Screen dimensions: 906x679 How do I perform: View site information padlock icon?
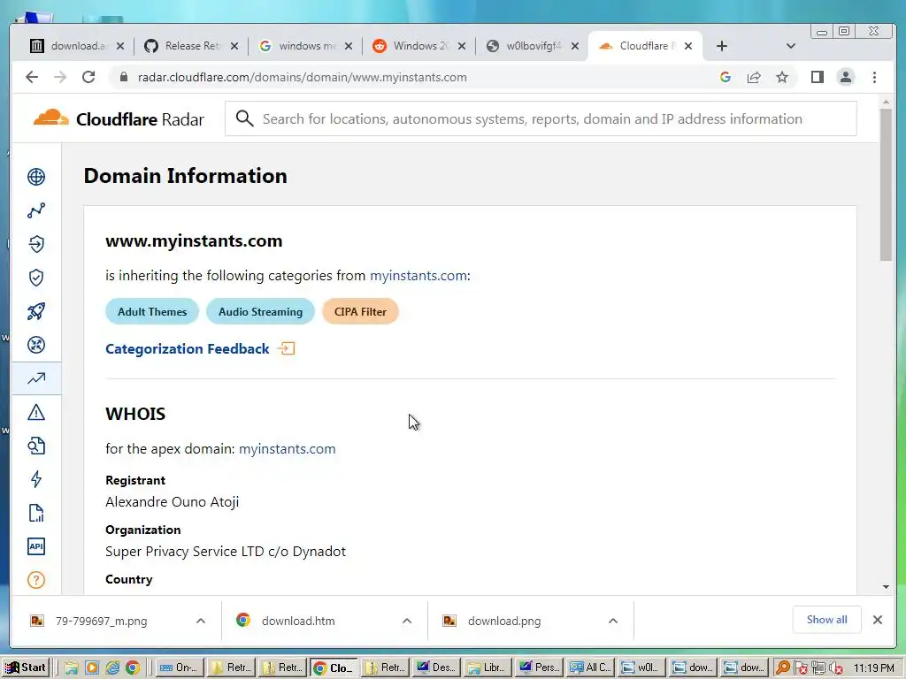click(123, 77)
